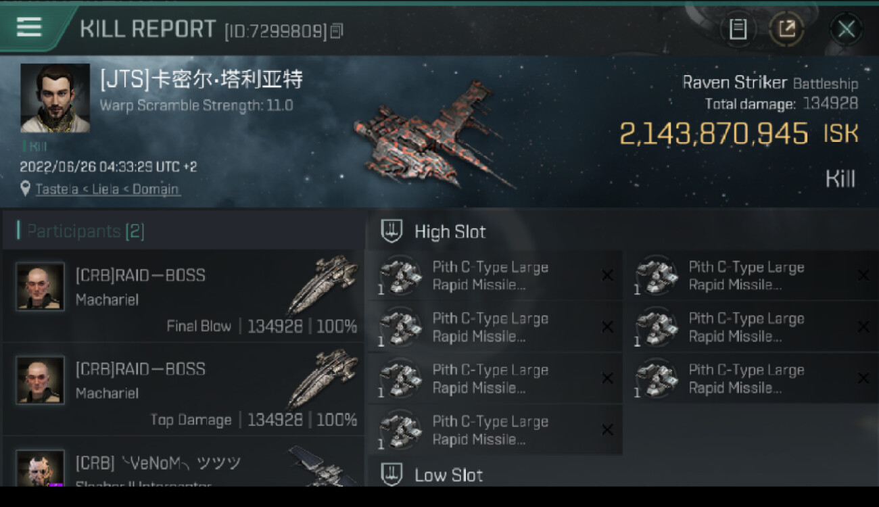The width and height of the screenshot is (879, 507).
Task: Open the victim pilot portrait
Action: click(x=55, y=98)
